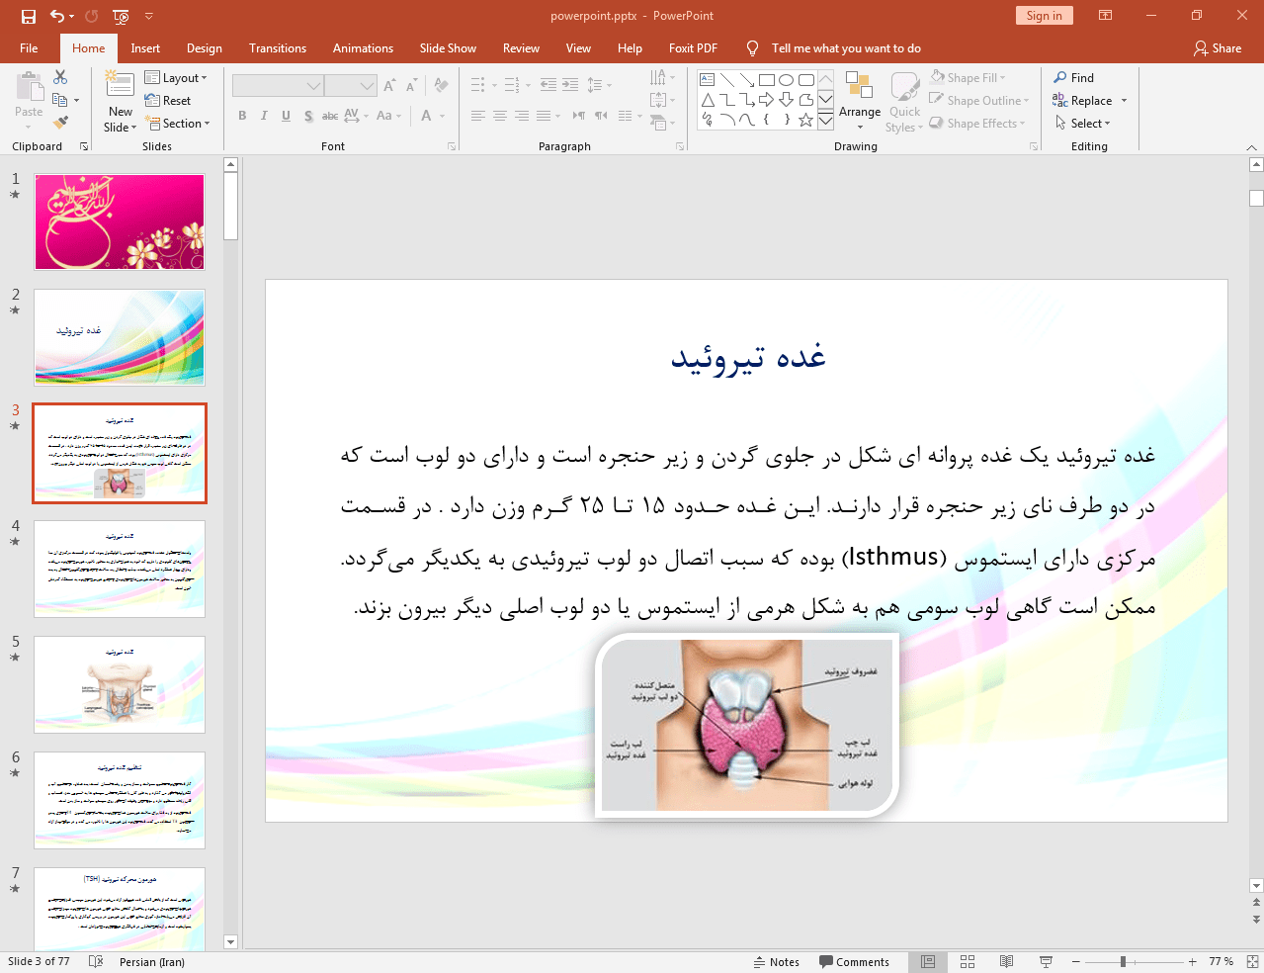The image size is (1264, 973).
Task: Save the presentation with the floppy disk icon
Action: 28,16
